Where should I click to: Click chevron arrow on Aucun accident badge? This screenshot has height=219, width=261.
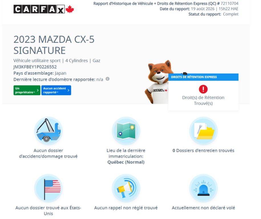(68, 90)
